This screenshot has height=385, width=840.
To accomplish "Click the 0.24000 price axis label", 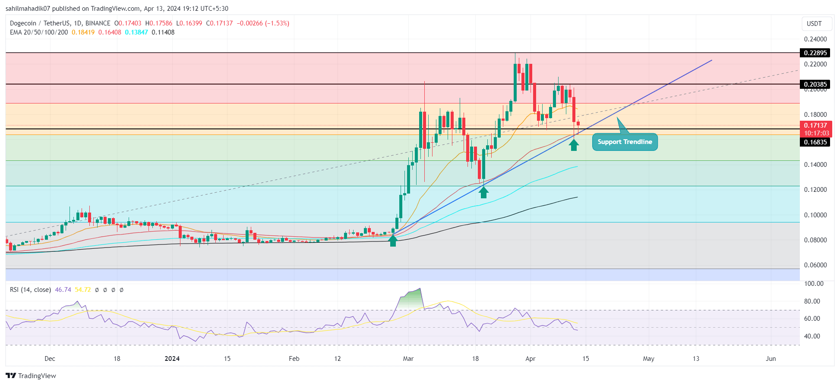I will pos(815,39).
